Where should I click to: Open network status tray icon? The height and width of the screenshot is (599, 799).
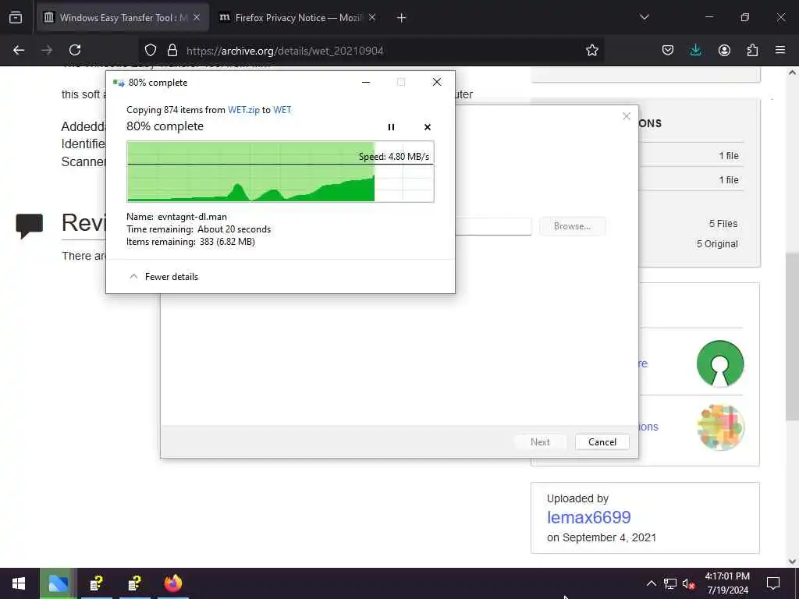point(669,583)
